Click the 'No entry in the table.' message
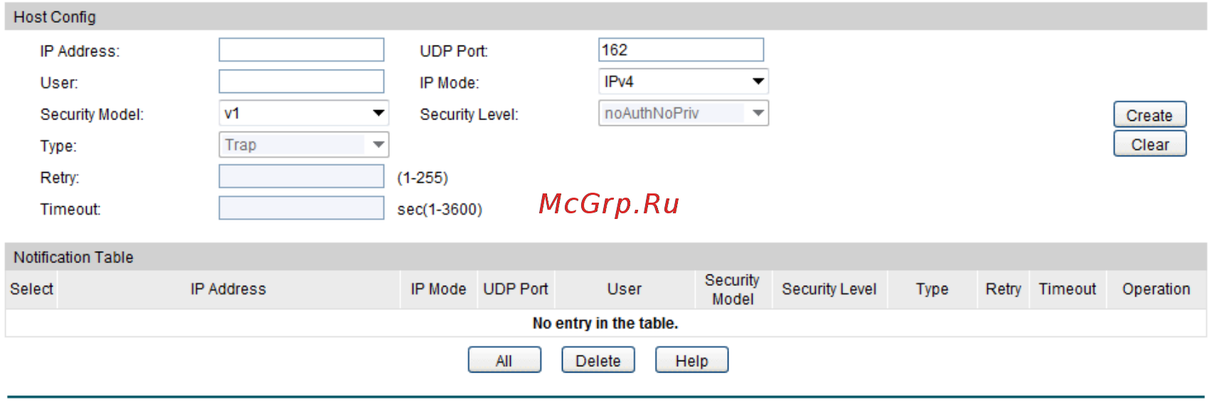This screenshot has width=1210, height=406. pyautogui.click(x=605, y=324)
